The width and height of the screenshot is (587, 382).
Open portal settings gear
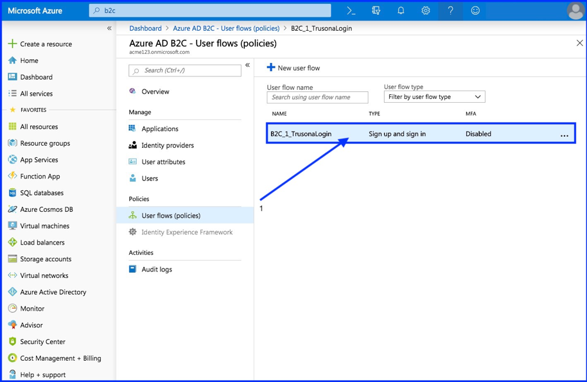426,10
